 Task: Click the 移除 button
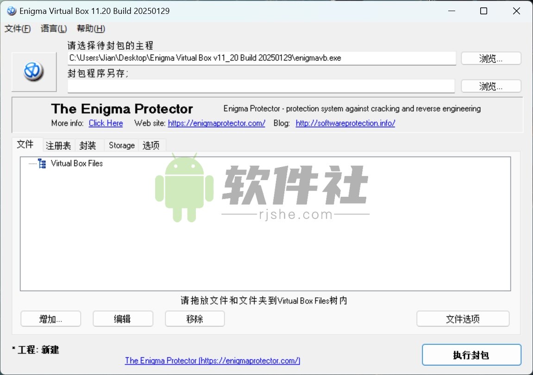click(x=194, y=319)
